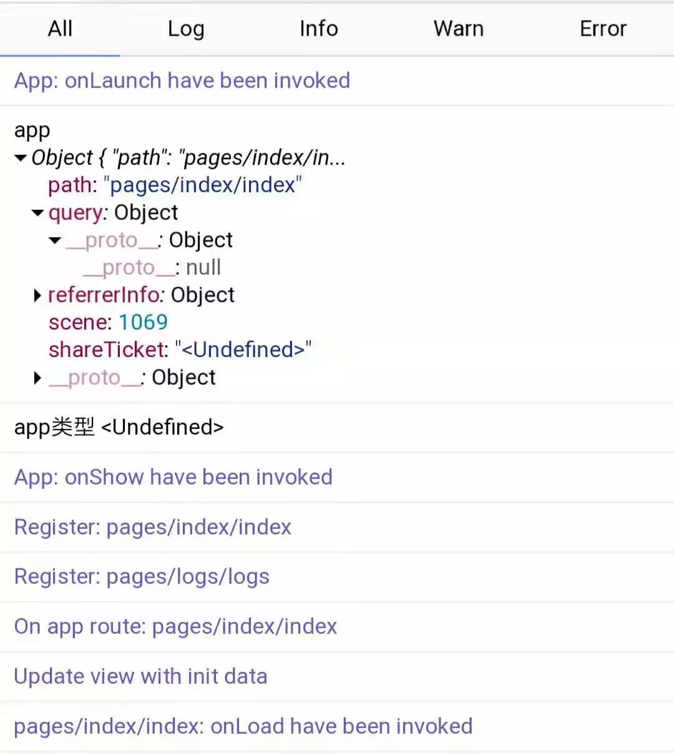Screen dimensions: 674x755
Task: Click "Register: pages/index/index" log row
Action: coord(152,527)
